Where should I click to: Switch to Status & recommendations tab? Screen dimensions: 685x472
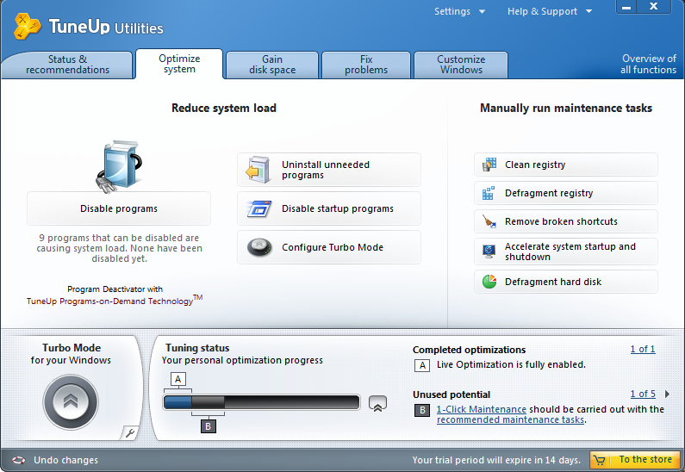tap(67, 65)
